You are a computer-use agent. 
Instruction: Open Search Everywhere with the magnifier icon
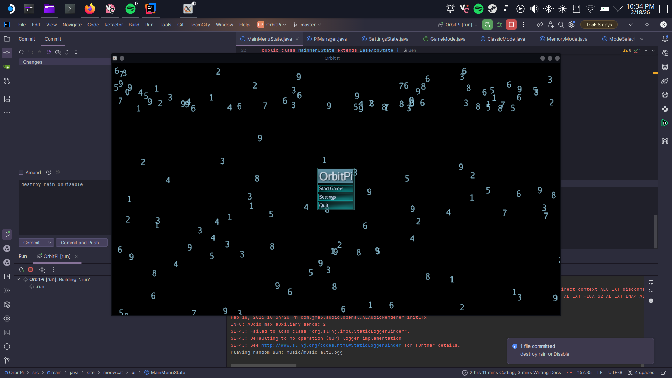[561, 24]
